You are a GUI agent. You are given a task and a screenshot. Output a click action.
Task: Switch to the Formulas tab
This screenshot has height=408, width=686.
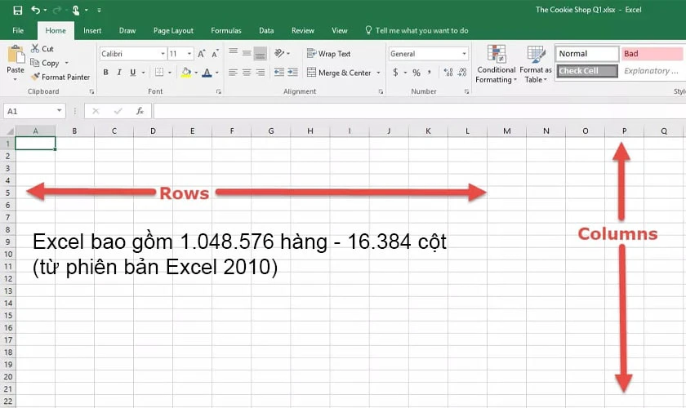click(x=225, y=31)
